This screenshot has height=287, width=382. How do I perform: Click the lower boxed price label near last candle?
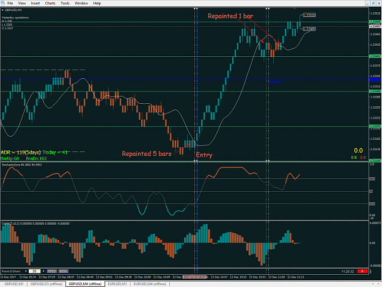coord(309,29)
